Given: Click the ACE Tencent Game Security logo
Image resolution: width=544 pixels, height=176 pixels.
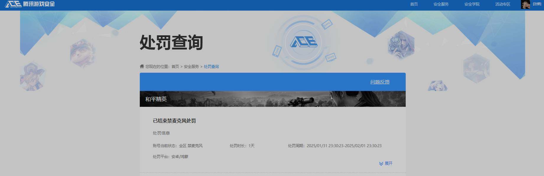Looking at the screenshot, I should tap(30, 4).
